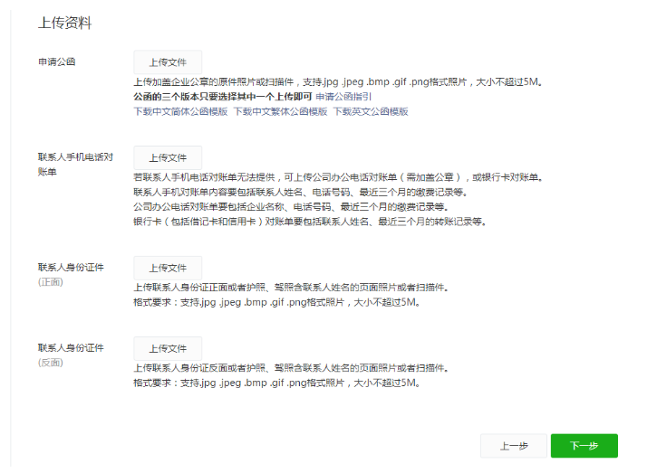Upload file for 联系人身份证件 (反面)
Image resolution: width=657 pixels, height=473 pixels.
(x=168, y=348)
